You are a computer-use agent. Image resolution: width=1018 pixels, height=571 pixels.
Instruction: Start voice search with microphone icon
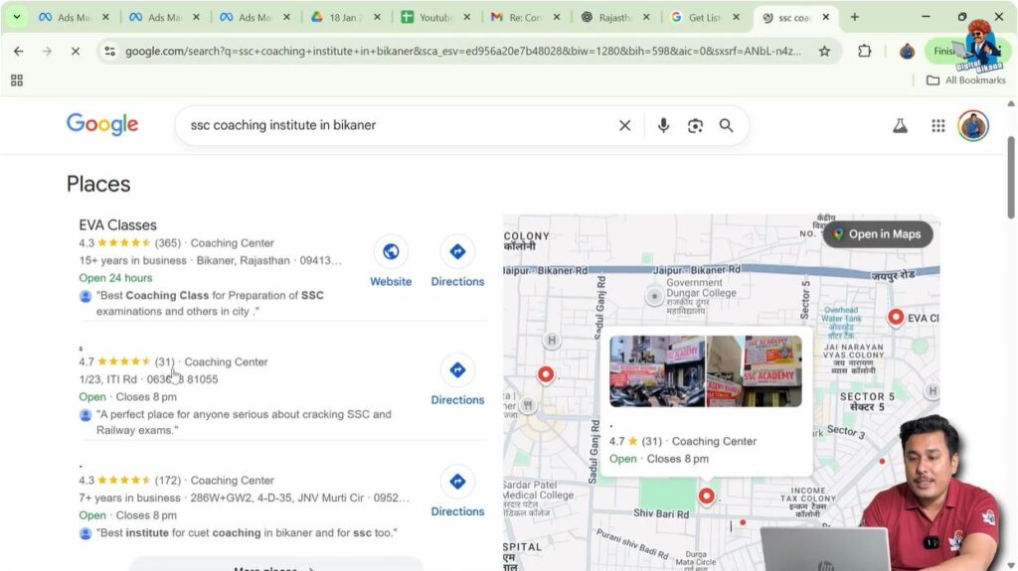pos(663,125)
